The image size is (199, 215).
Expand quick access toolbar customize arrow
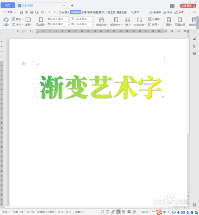coord(55,12)
